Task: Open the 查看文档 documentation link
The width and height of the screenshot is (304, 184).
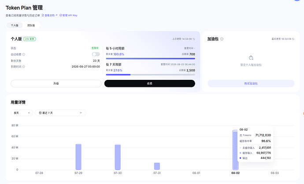Action: [x=49, y=15]
